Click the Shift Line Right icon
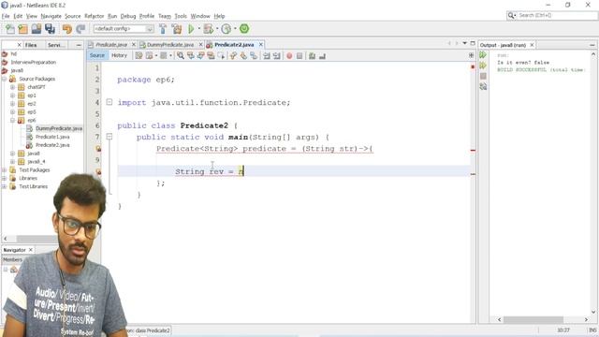Screen dimensions: 599x337 [x=277, y=56]
